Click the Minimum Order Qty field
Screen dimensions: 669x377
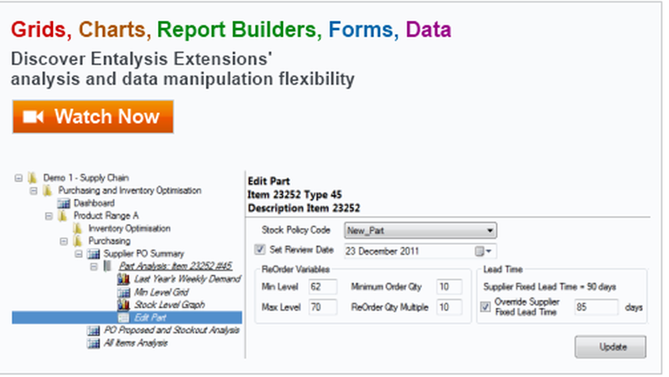click(x=450, y=287)
